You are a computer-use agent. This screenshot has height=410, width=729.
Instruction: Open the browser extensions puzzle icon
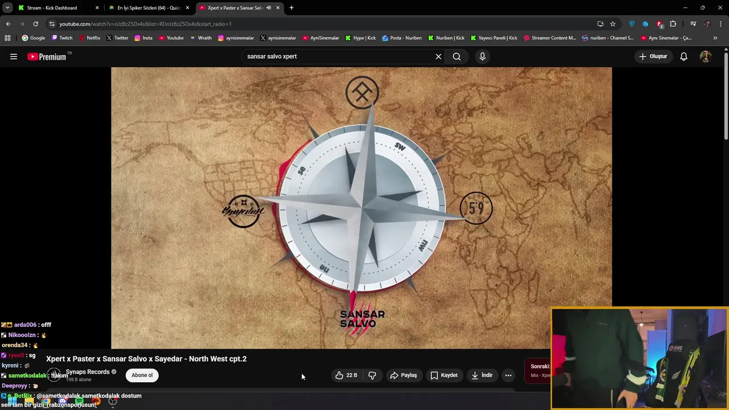(x=673, y=24)
